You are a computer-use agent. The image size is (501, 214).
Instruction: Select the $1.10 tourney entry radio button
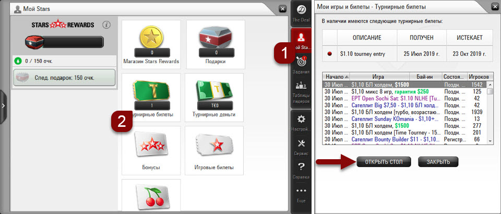329,53
